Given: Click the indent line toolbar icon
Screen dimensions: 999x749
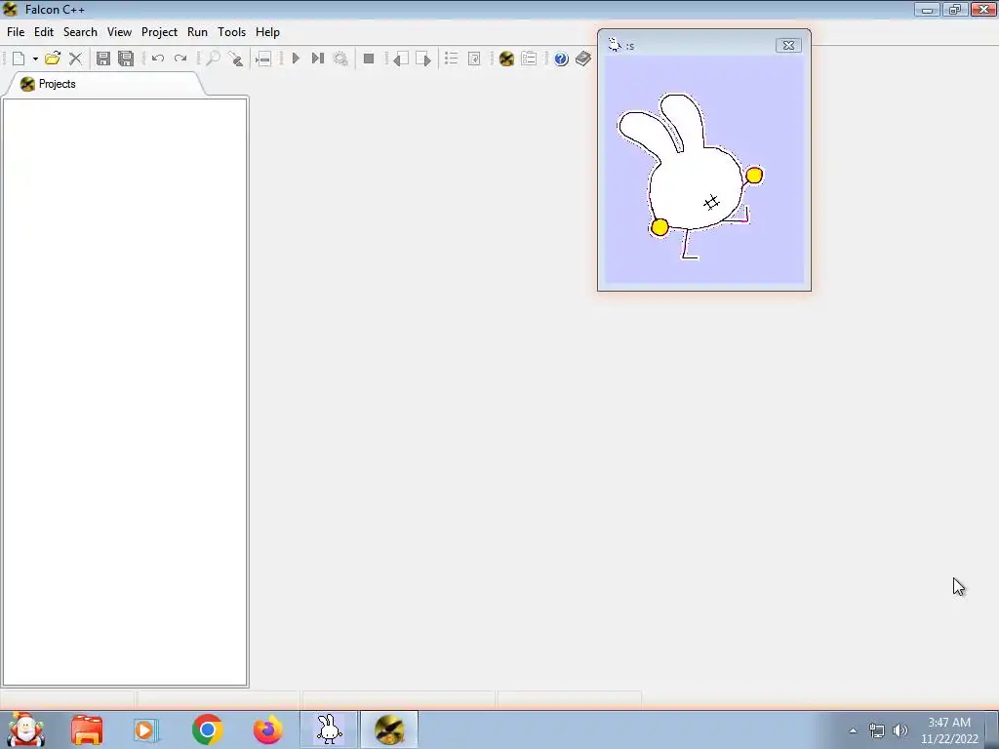Looking at the screenshot, I should (x=263, y=59).
